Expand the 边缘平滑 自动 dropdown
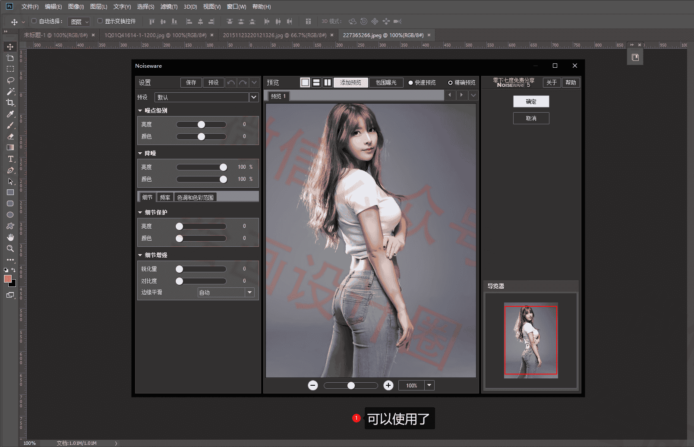The width and height of the screenshot is (694, 447). (x=249, y=293)
